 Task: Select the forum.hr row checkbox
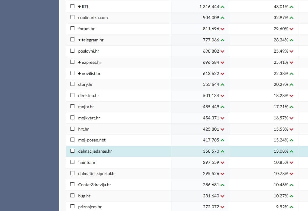(x=72, y=28)
